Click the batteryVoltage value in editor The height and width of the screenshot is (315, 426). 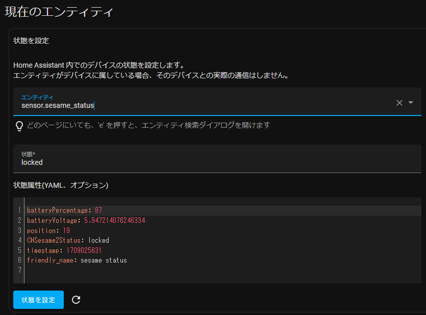click(115, 220)
